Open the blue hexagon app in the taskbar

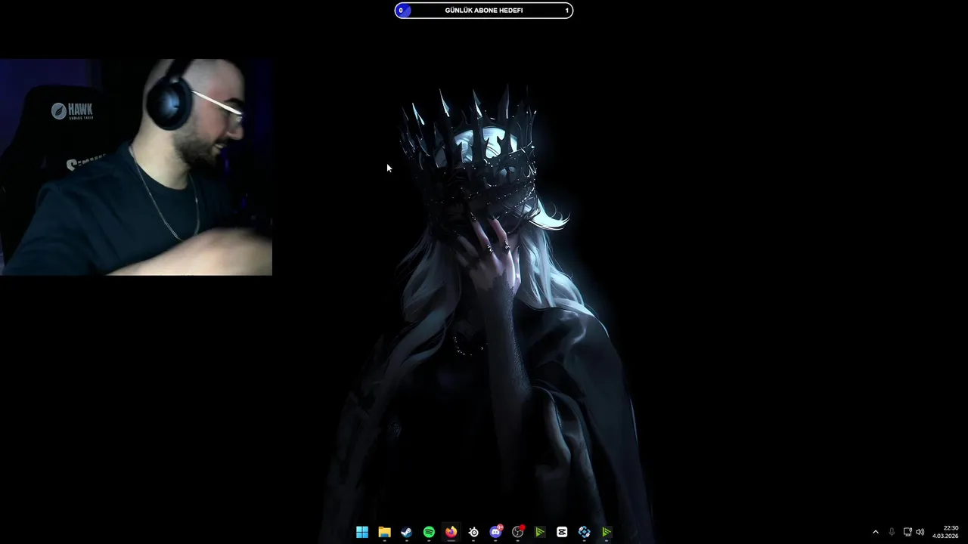[584, 532]
